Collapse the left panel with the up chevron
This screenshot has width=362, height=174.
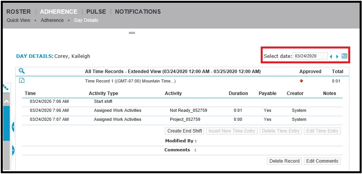6,101
